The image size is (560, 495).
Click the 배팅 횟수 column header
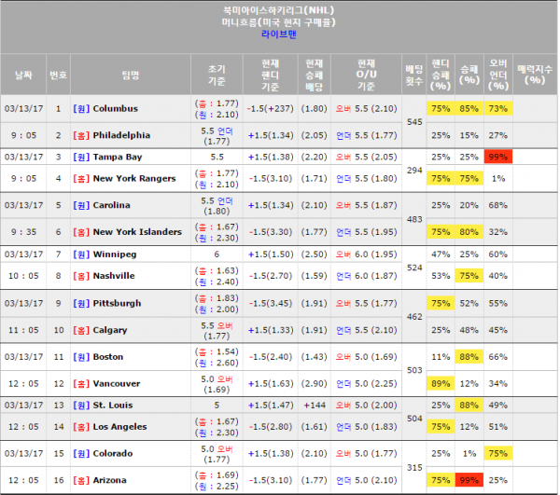[x=414, y=75]
